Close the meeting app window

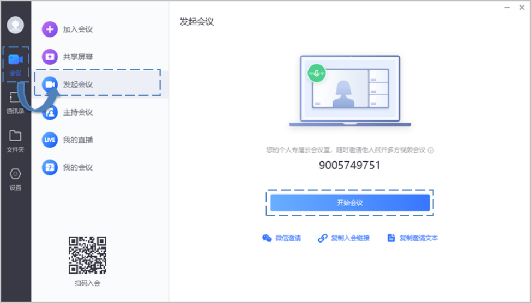(522, 8)
